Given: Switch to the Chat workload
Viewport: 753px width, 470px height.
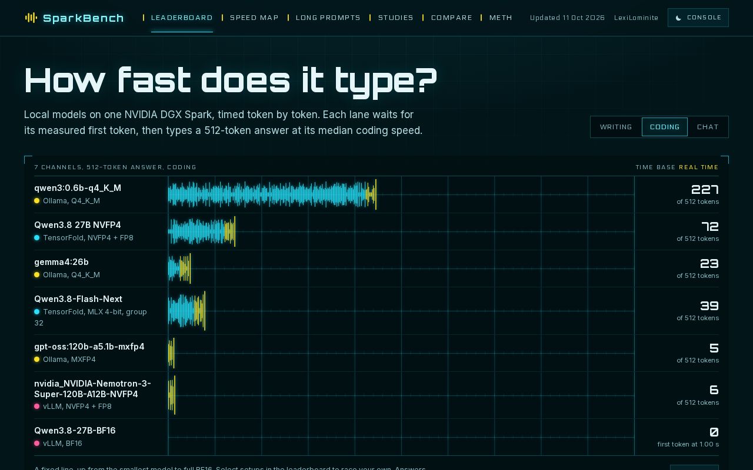Looking at the screenshot, I should point(708,127).
